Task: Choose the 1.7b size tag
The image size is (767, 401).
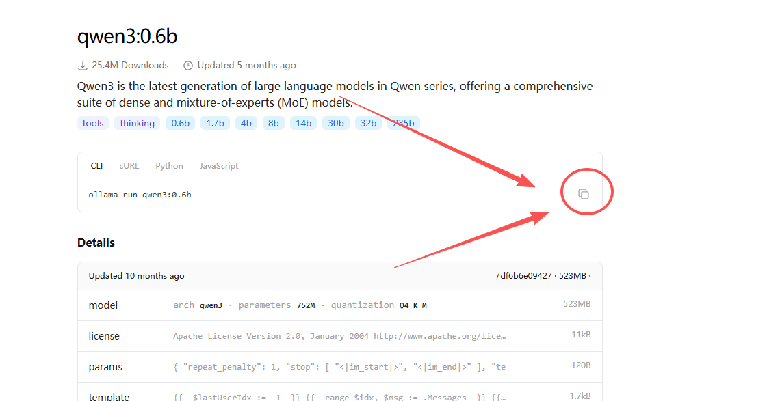Action: (x=215, y=124)
